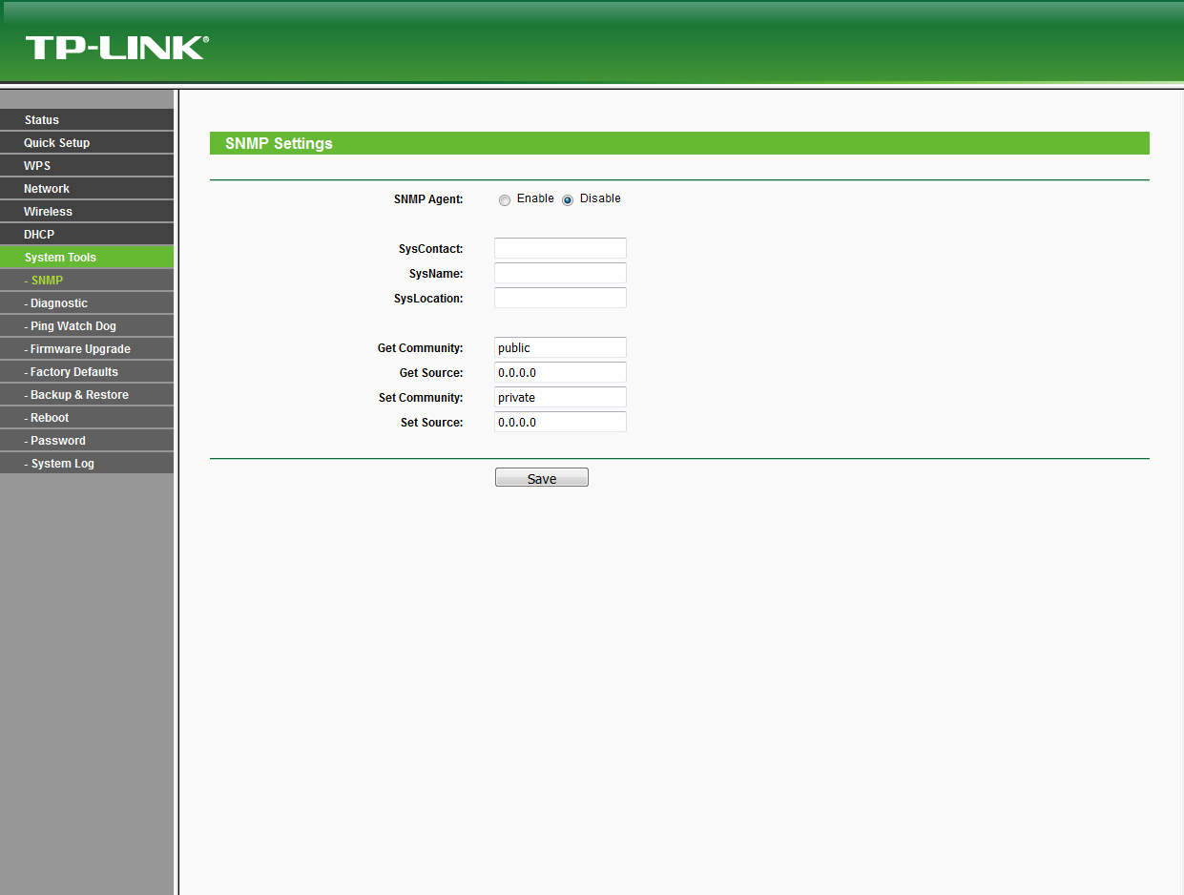The image size is (1184, 895).
Task: Click the Get Source IP field
Action: pos(560,372)
